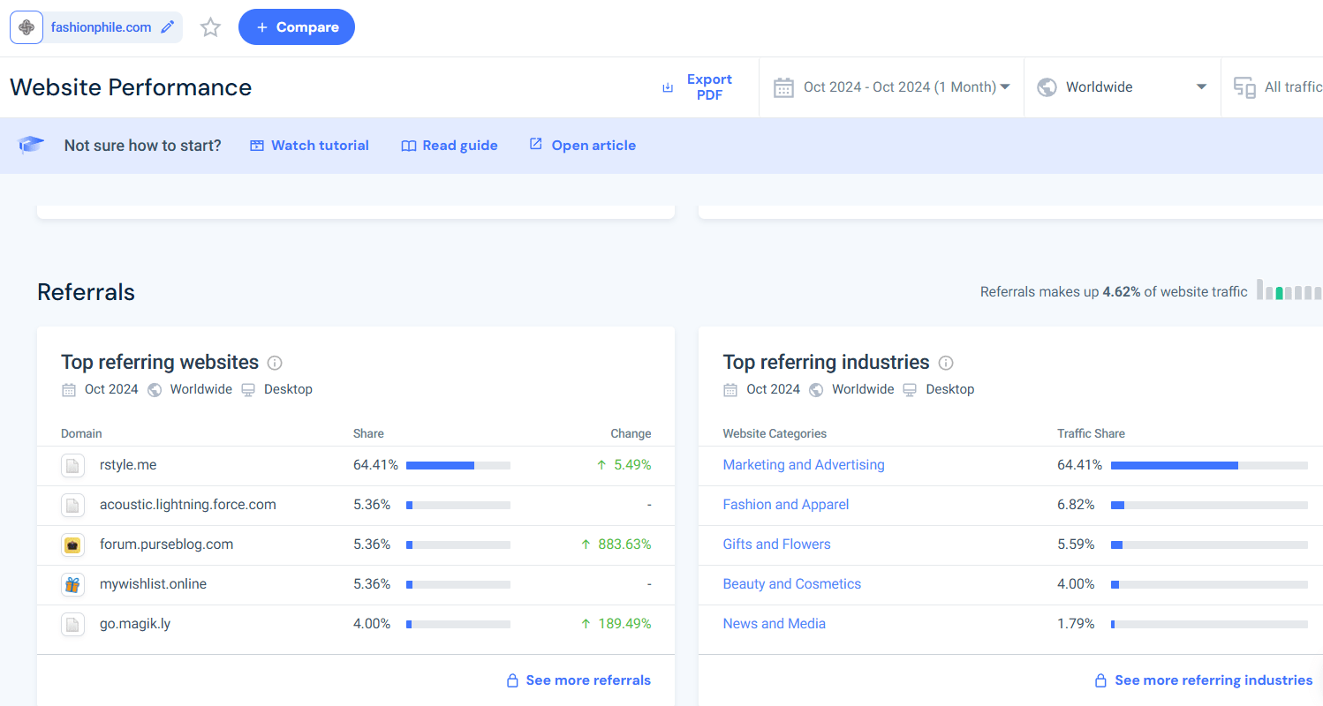This screenshot has width=1323, height=706.
Task: Click the graduation cap icon in the banner
Action: pos(30,145)
